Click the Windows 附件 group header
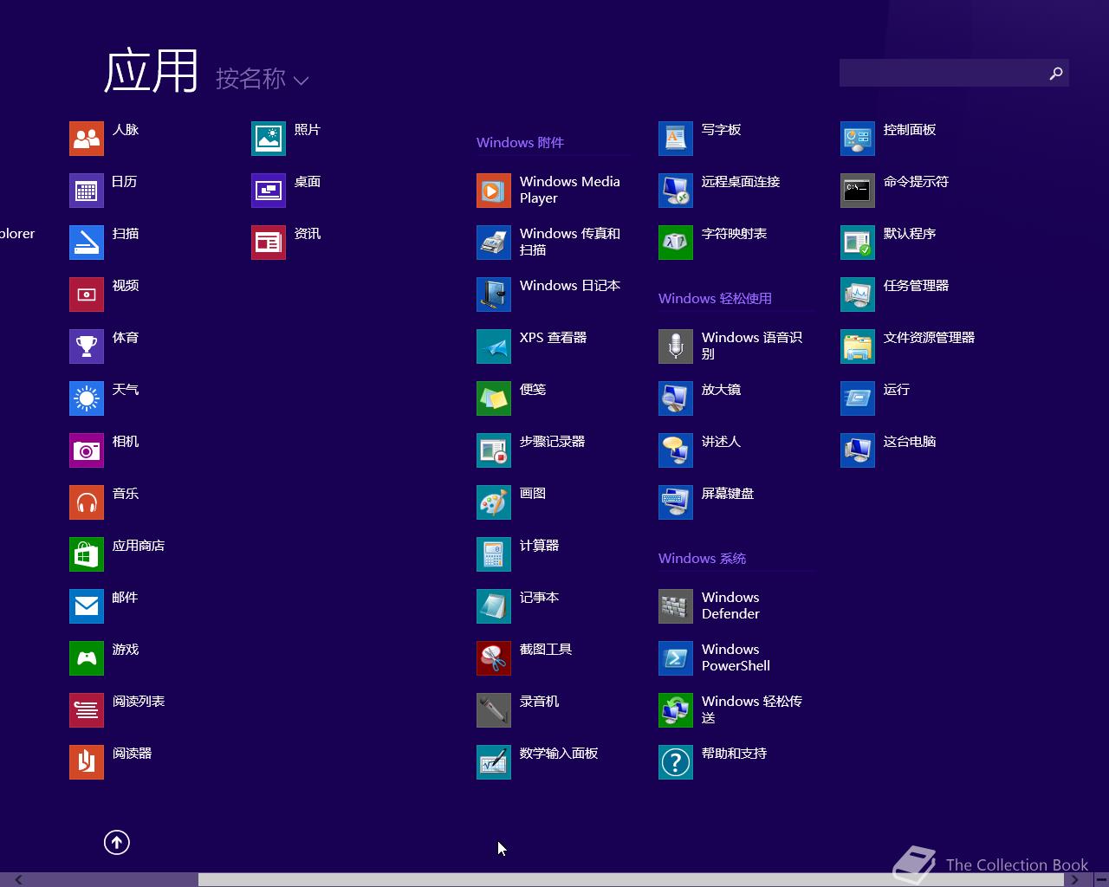 click(520, 143)
